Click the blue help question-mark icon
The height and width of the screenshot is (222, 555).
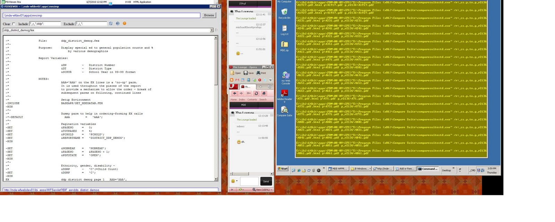[118, 24]
